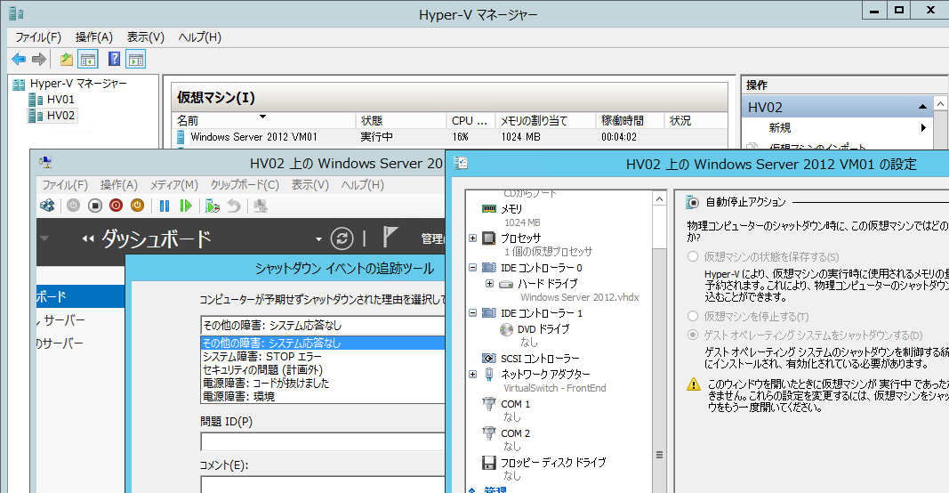Click the コメント(E) text box

pos(323,484)
